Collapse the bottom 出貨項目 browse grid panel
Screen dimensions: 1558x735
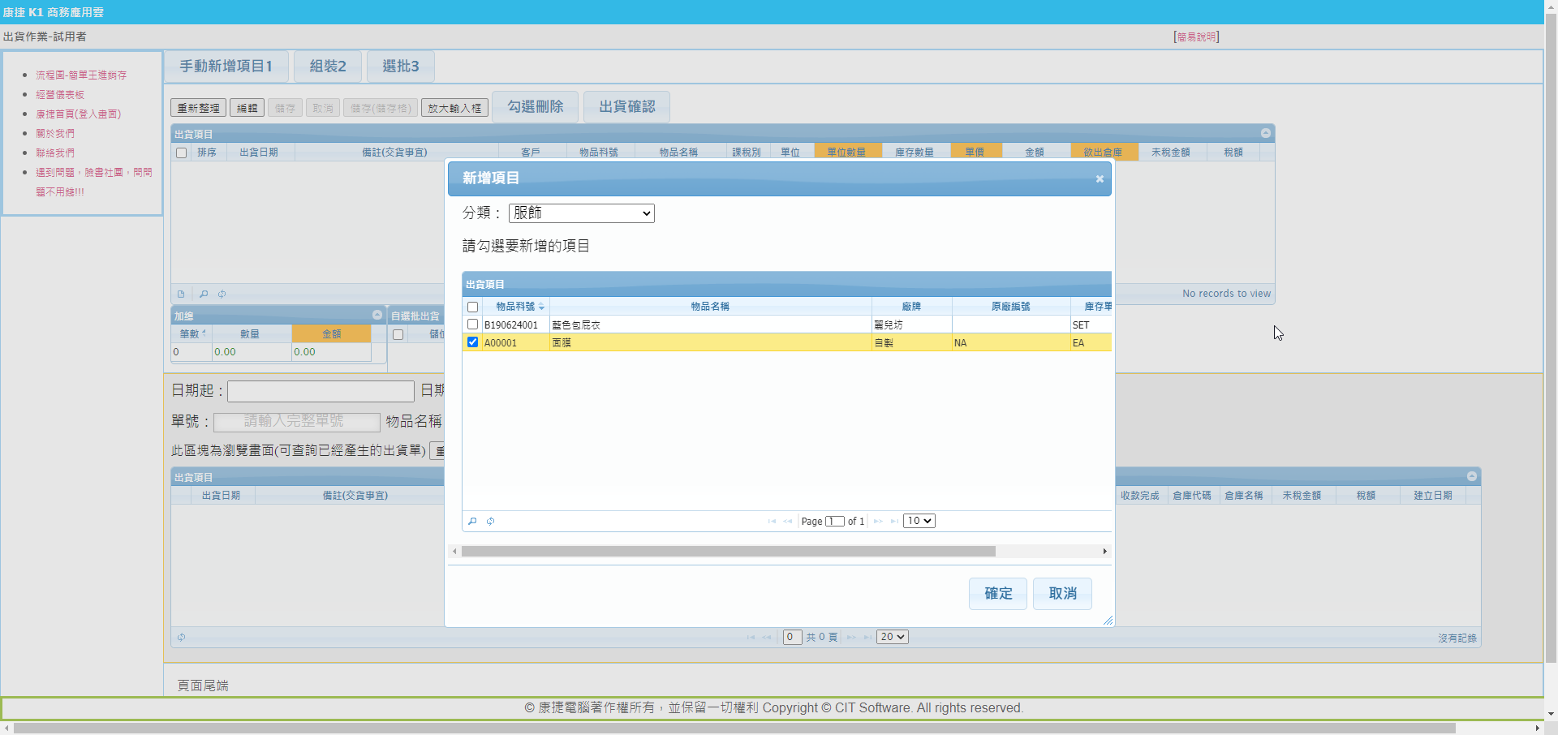click(x=1471, y=476)
